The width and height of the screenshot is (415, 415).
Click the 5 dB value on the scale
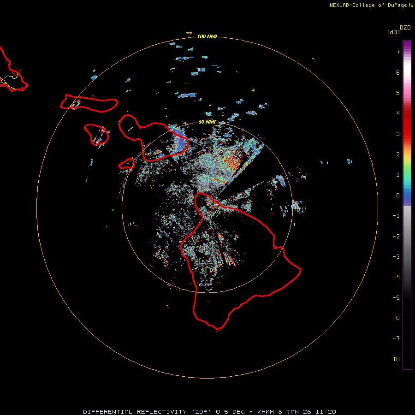(398, 93)
